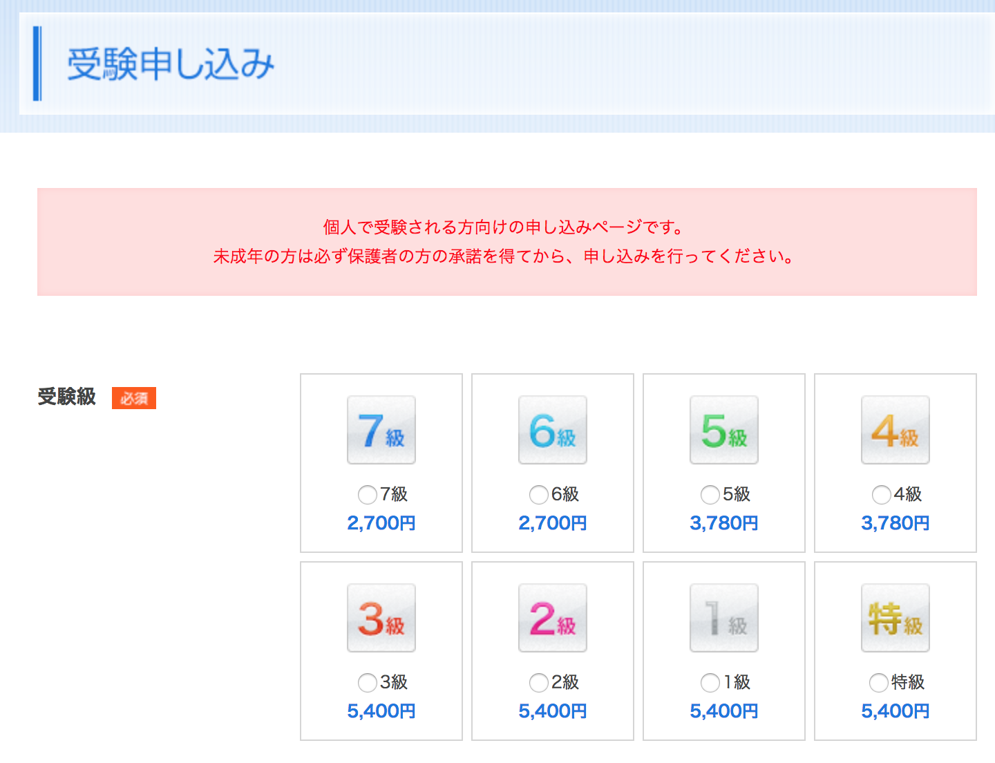The width and height of the screenshot is (995, 763).
Task: Select the 7級 radio button
Action: pyautogui.click(x=368, y=495)
